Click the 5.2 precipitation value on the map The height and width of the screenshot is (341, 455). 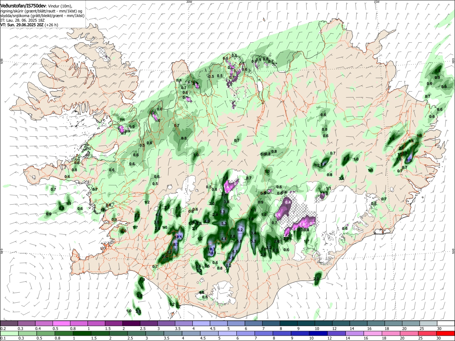(x=229, y=266)
